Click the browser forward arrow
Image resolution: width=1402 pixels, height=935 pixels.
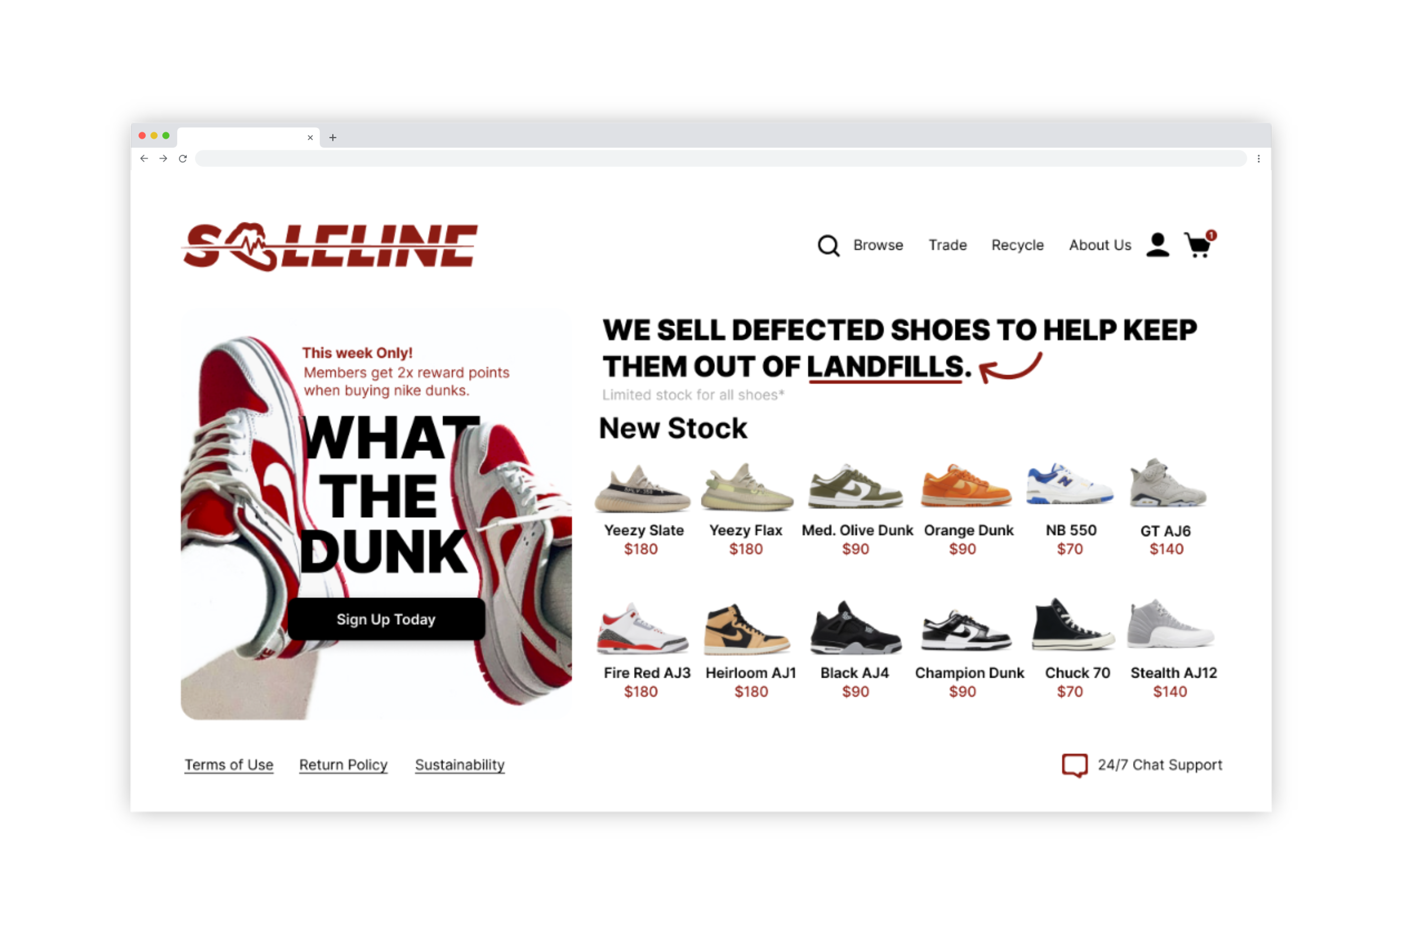[163, 159]
